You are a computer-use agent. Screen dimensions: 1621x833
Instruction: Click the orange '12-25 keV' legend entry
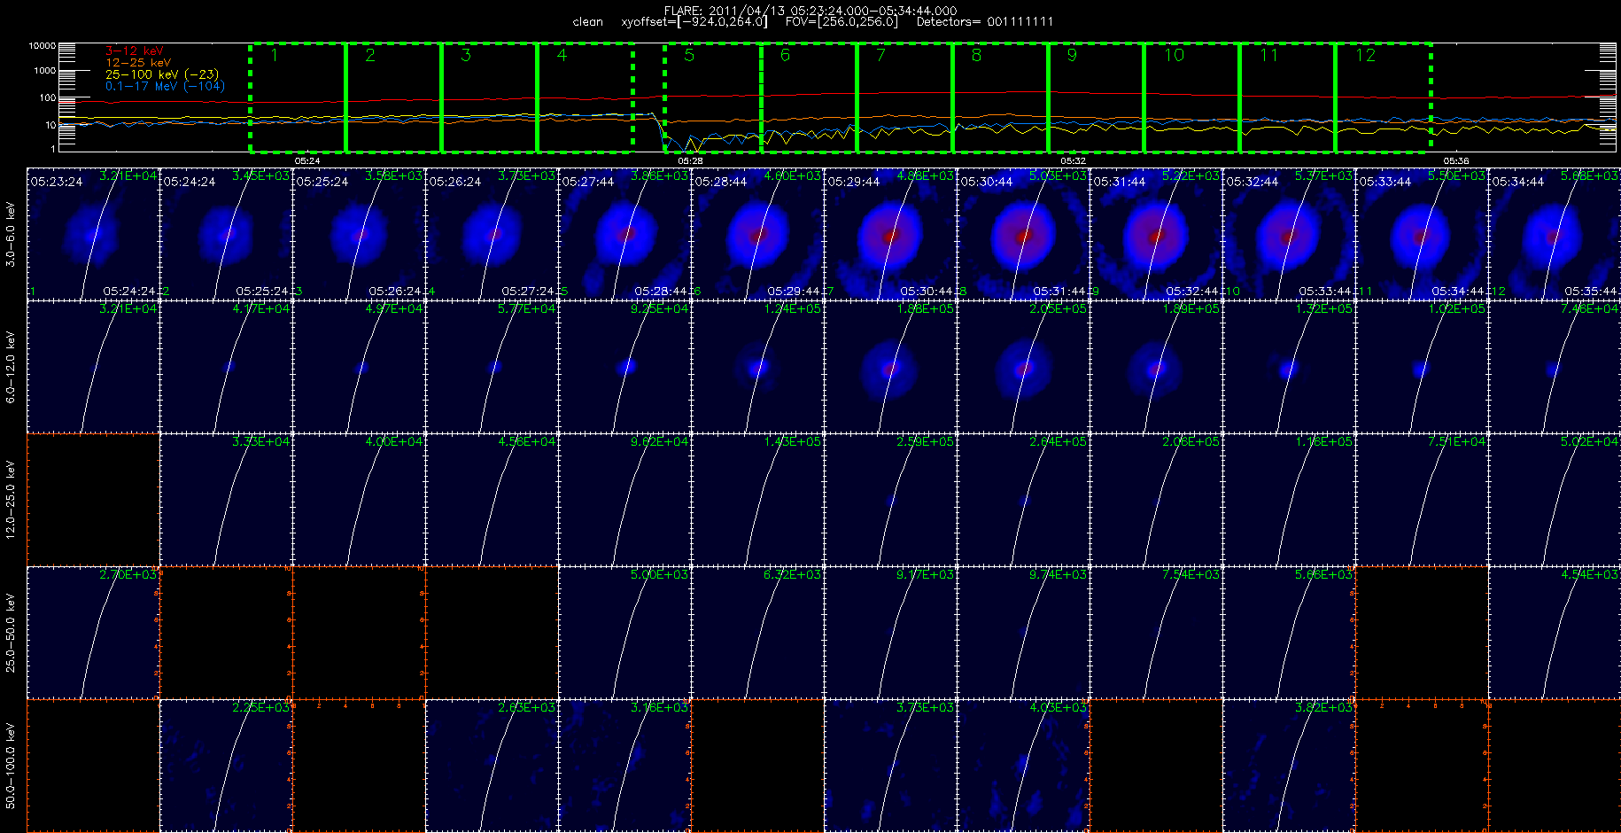tap(138, 63)
